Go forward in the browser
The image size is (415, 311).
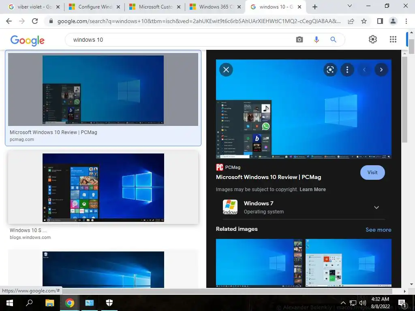[22, 21]
